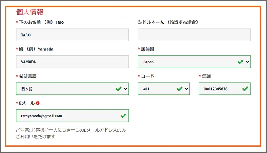The height and width of the screenshot is (153, 267).
Task: Click the first name field containing TARO
Action: tap(72, 35)
